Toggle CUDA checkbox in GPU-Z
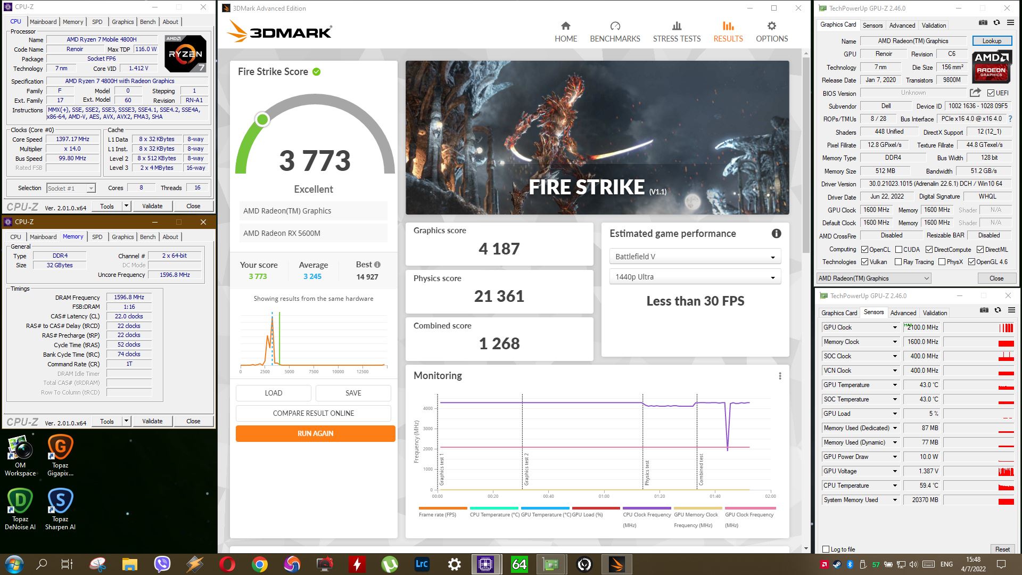The image size is (1022, 575). pos(899,249)
